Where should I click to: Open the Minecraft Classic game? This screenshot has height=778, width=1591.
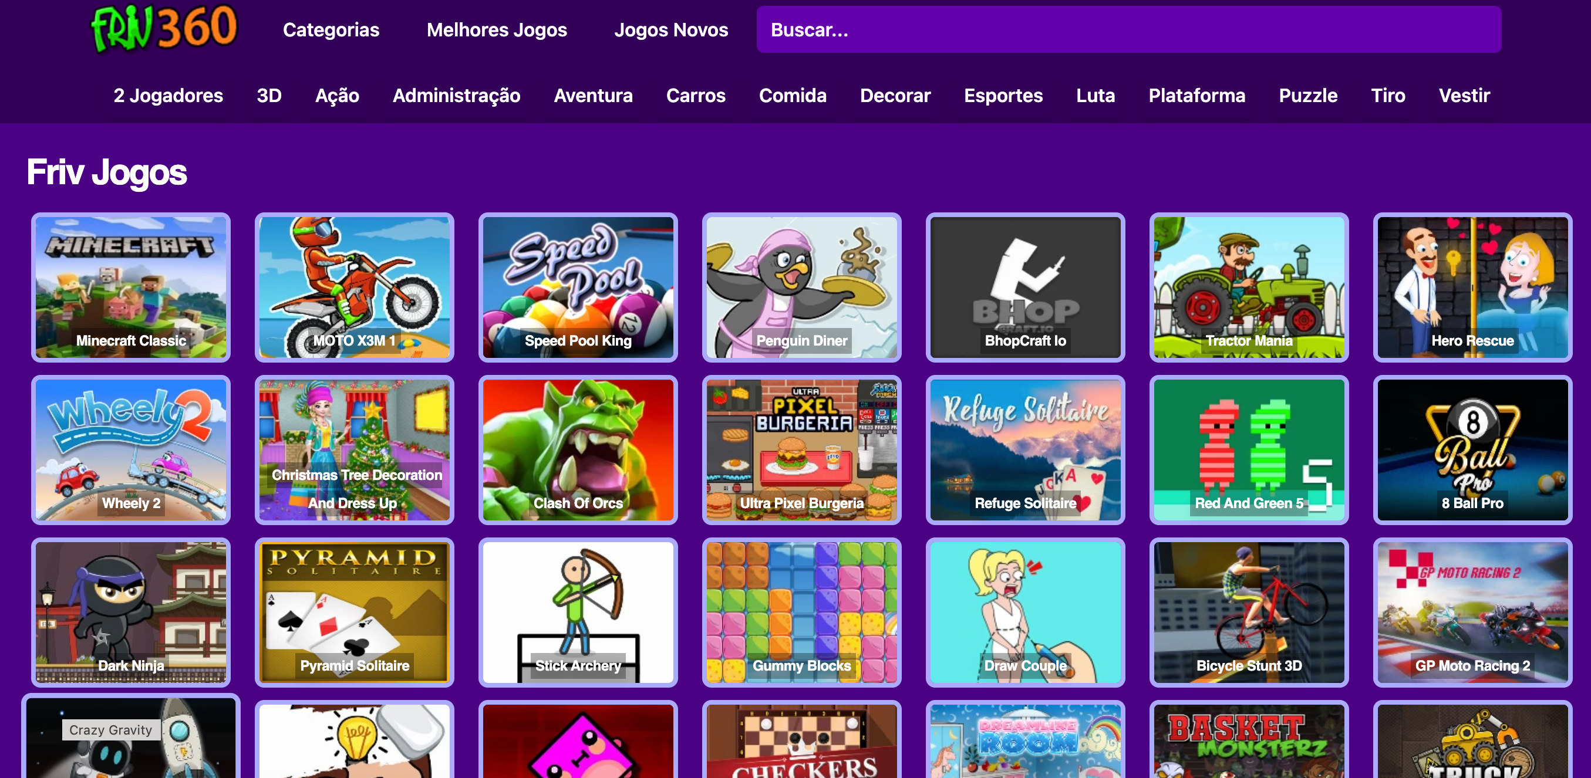coord(130,287)
